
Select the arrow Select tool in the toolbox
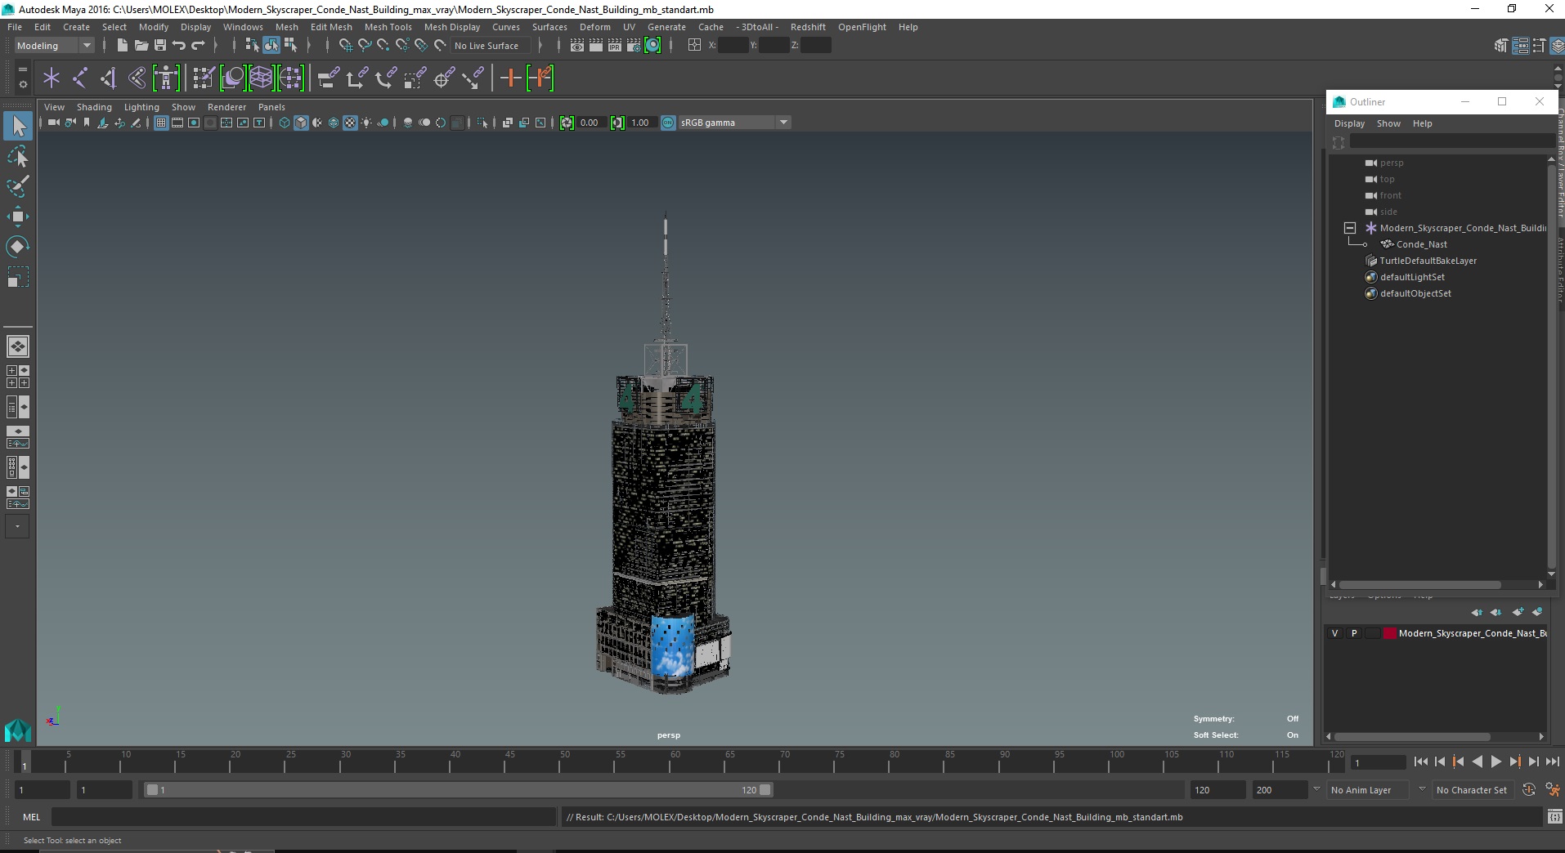point(18,126)
